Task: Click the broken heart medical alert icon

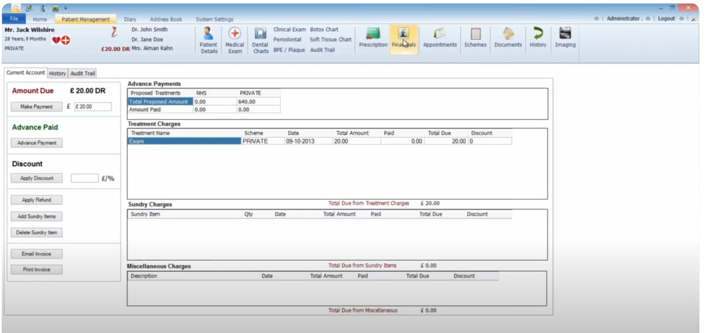Action: coord(56,40)
